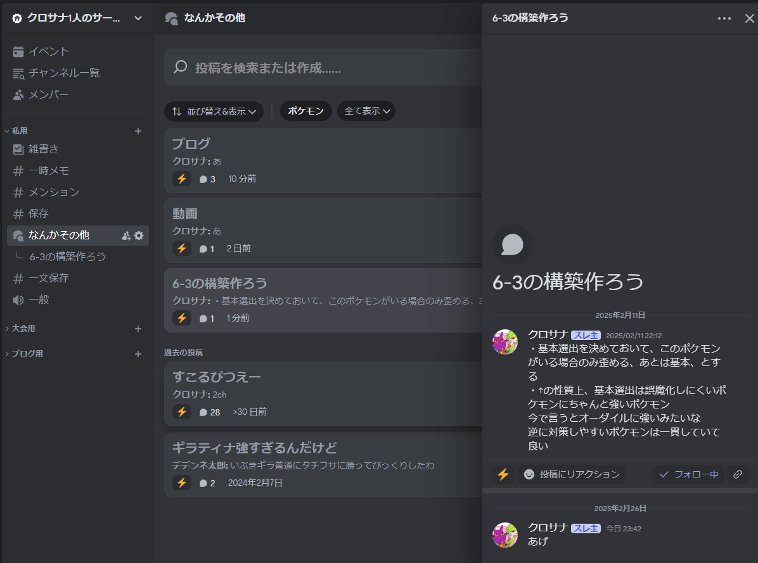Close the 6-3の構築作ろう thread panel

coord(749,18)
